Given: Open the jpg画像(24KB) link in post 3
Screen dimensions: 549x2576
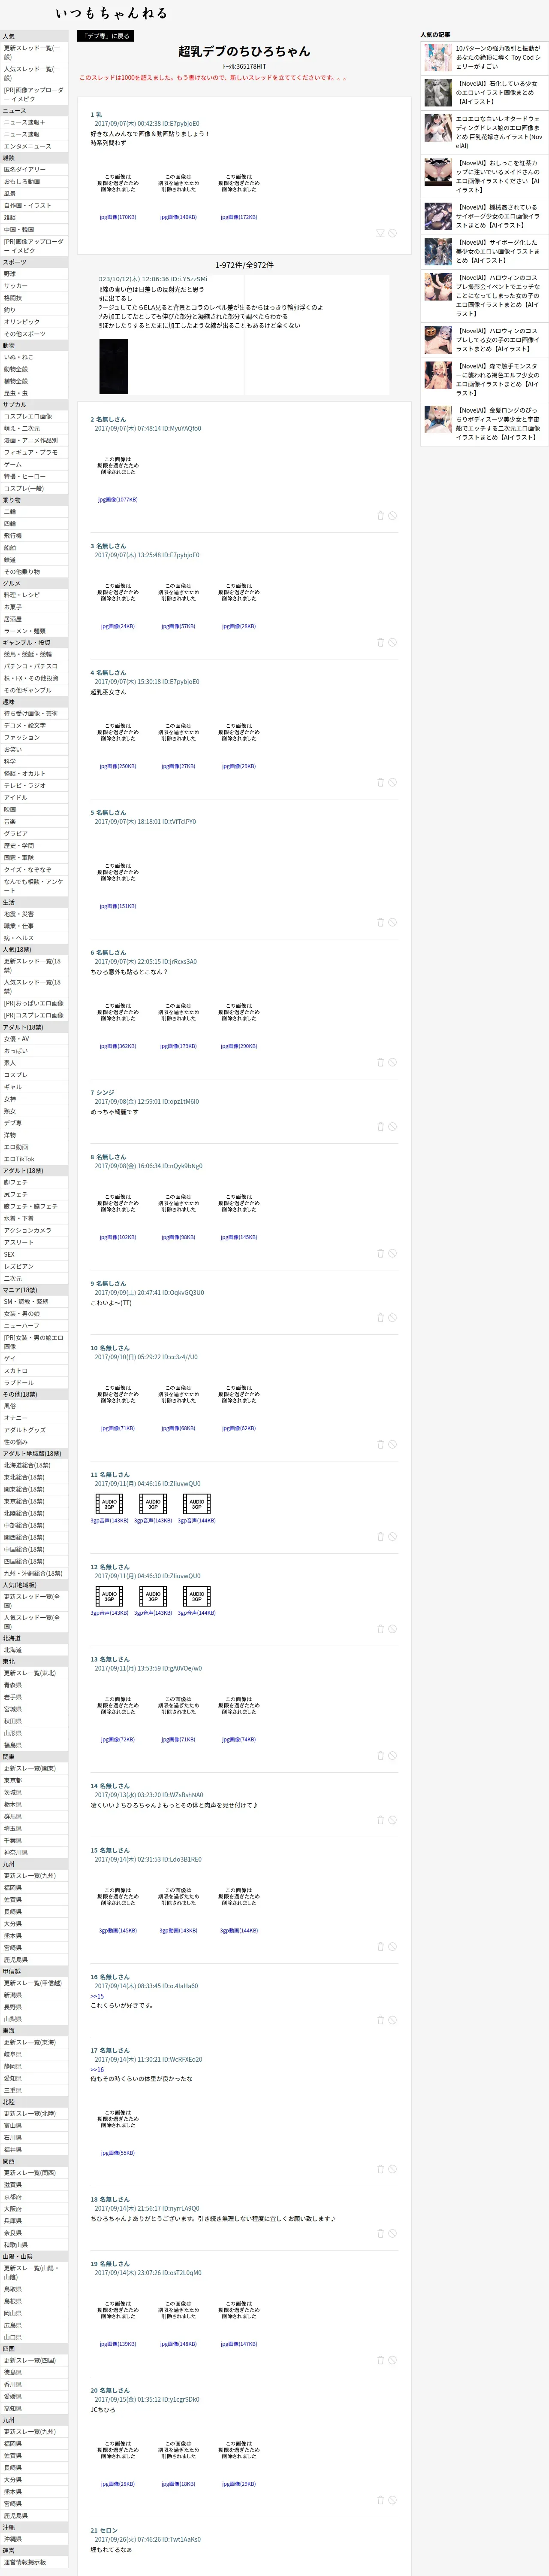Looking at the screenshot, I should (118, 627).
